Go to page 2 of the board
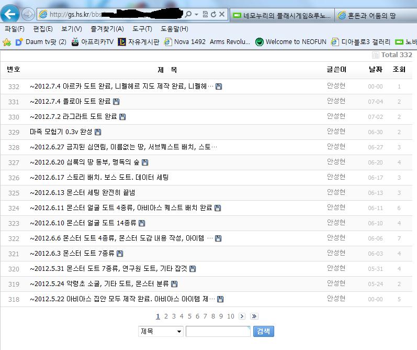 pos(166,316)
